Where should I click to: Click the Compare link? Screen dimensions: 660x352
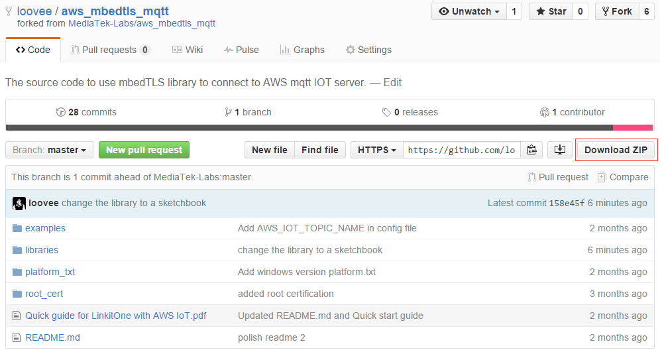tap(623, 177)
